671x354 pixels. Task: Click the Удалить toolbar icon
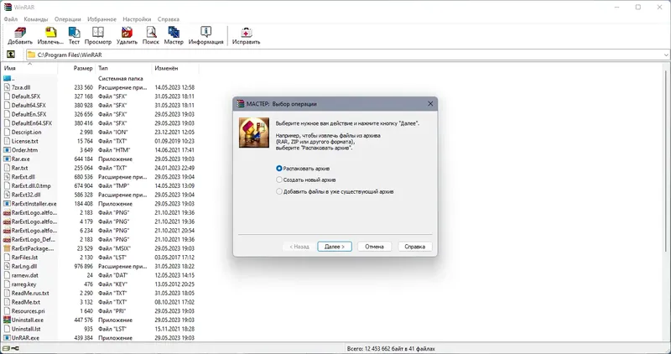[127, 33]
